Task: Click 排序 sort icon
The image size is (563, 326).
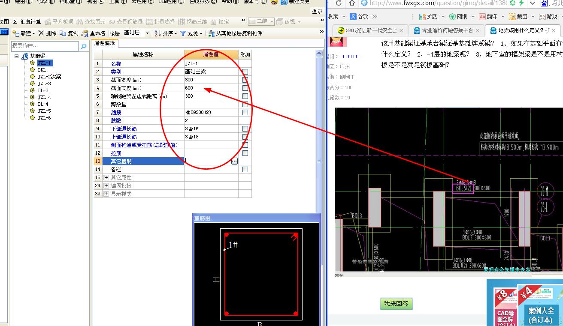Action: (x=157, y=33)
